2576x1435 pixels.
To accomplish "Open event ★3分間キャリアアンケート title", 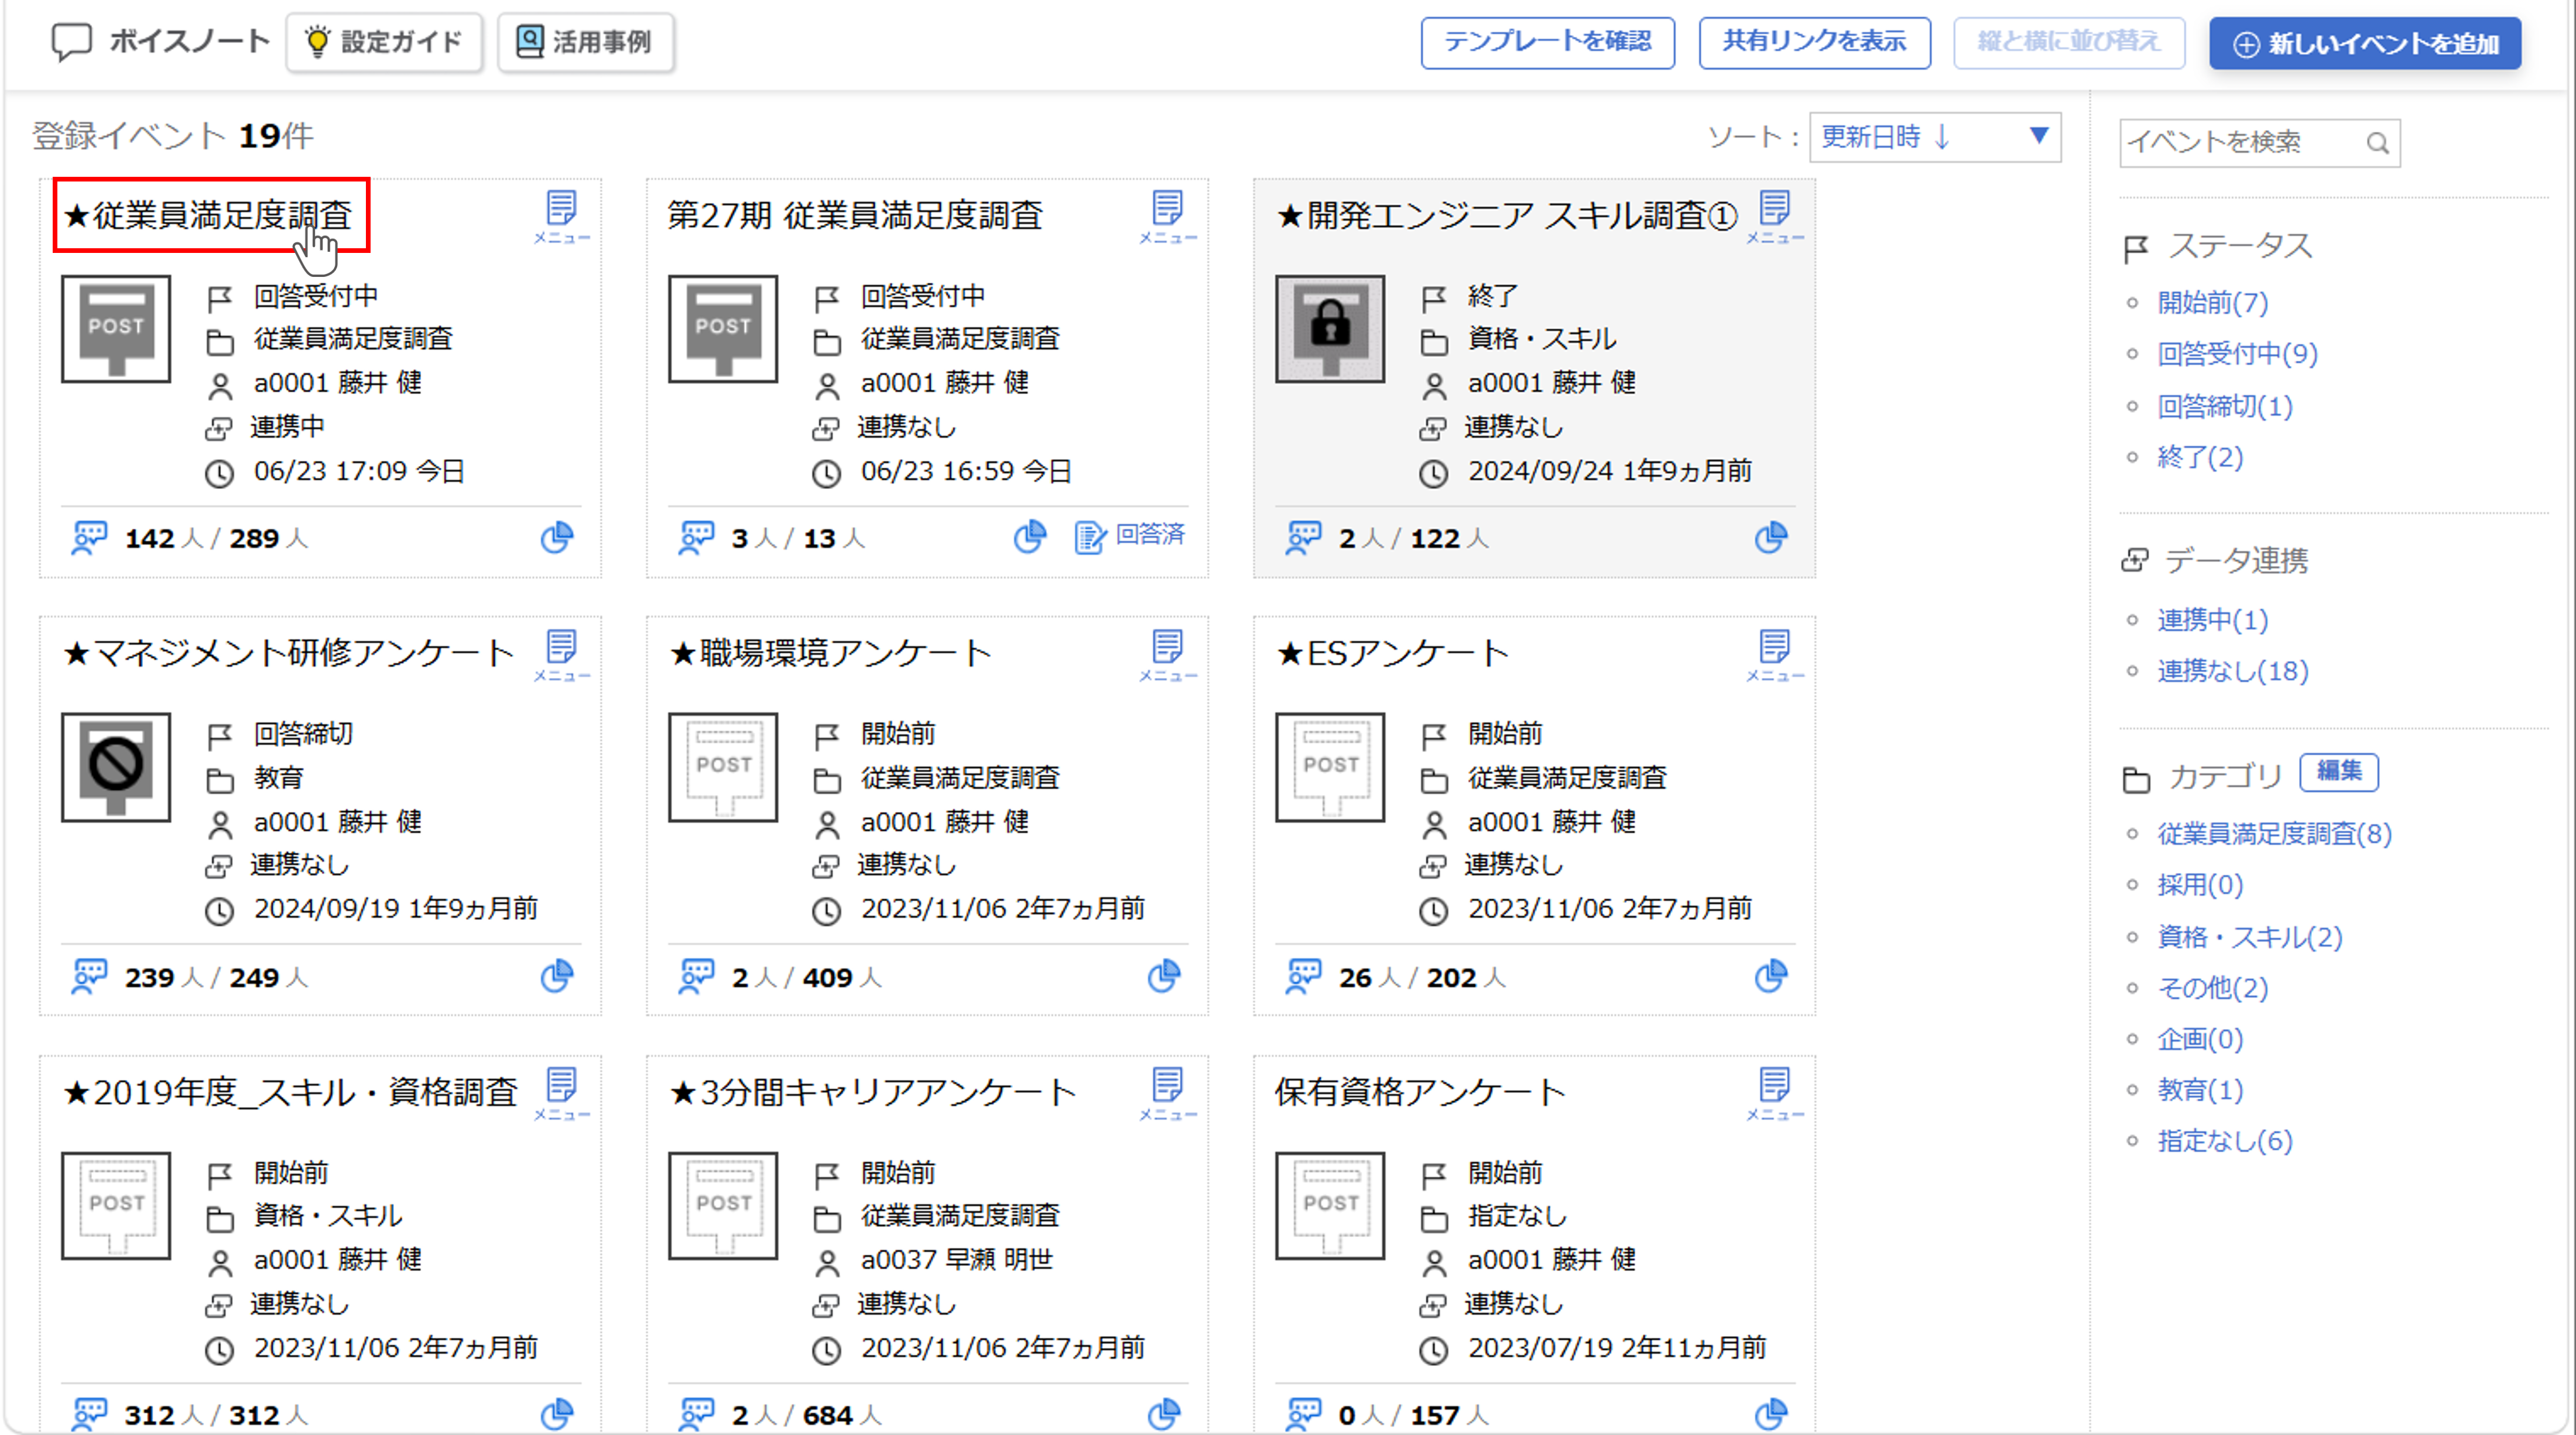I will click(873, 1092).
